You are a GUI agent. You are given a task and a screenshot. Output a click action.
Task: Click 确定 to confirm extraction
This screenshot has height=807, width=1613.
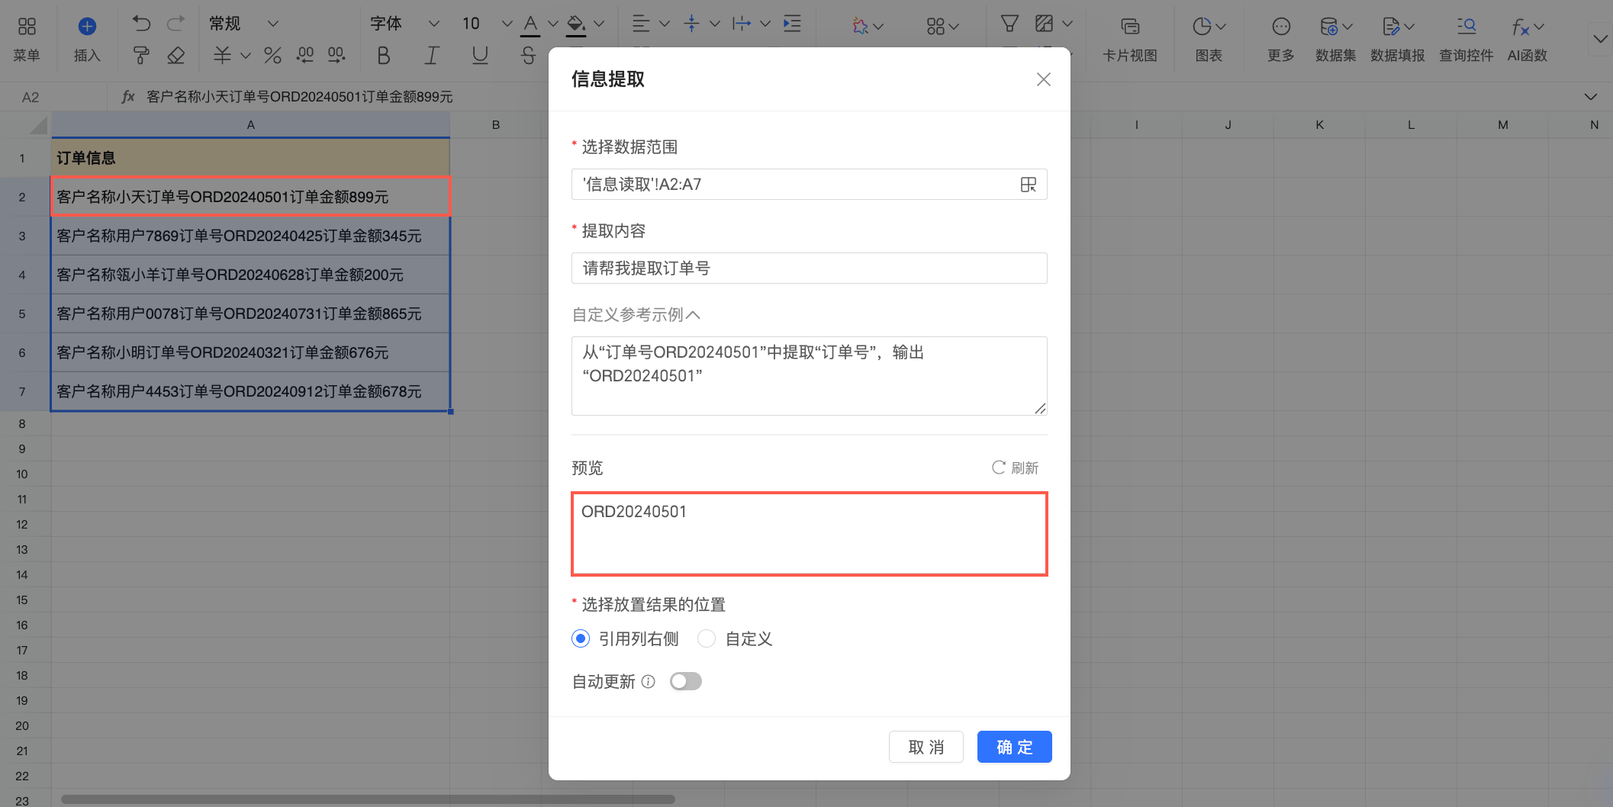(1015, 747)
